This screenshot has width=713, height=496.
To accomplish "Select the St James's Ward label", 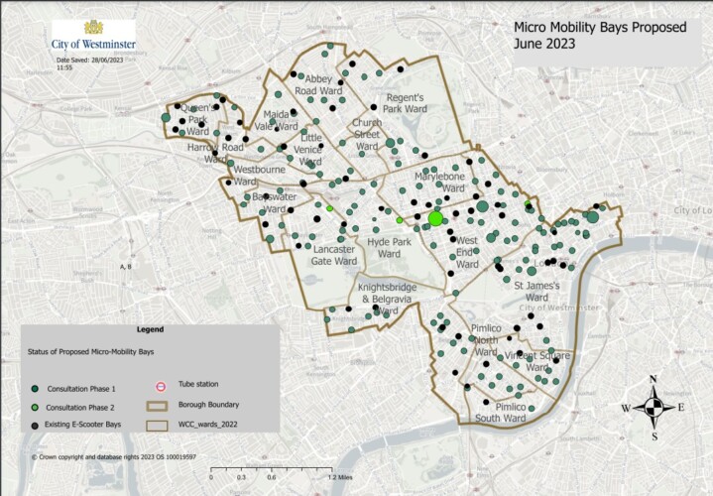I will pos(536,291).
